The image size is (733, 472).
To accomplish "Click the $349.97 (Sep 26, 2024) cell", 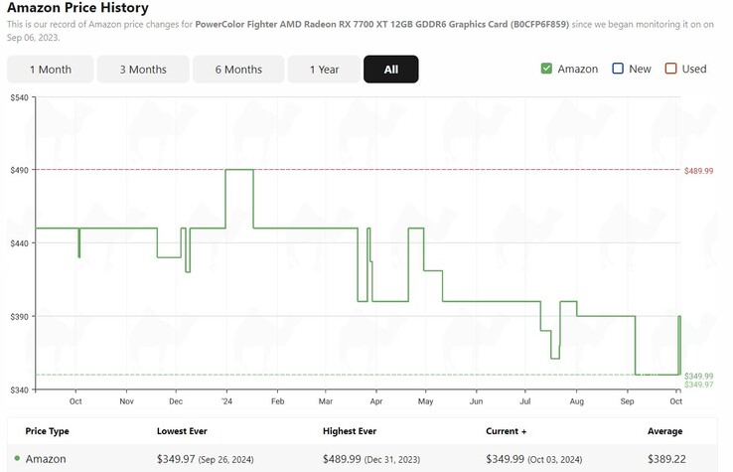I will [x=205, y=459].
